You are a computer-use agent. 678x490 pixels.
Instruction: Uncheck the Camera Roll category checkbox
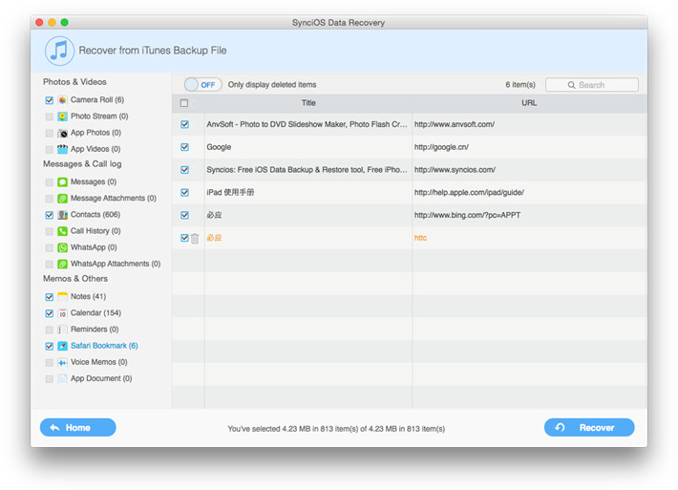50,100
